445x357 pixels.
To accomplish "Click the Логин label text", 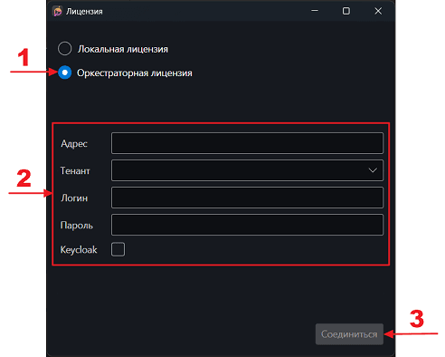I will click(x=74, y=198).
